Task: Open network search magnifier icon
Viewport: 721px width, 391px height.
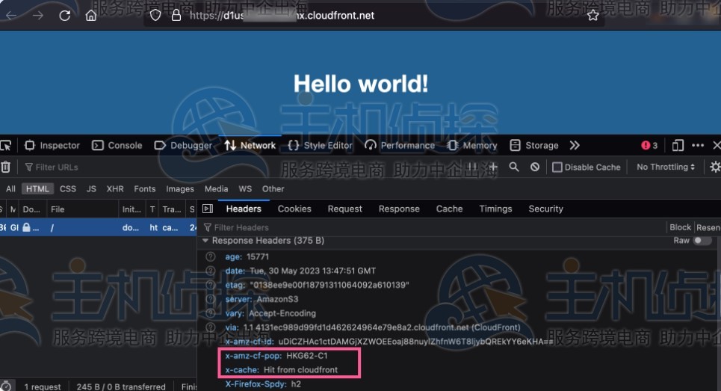Action: (514, 167)
